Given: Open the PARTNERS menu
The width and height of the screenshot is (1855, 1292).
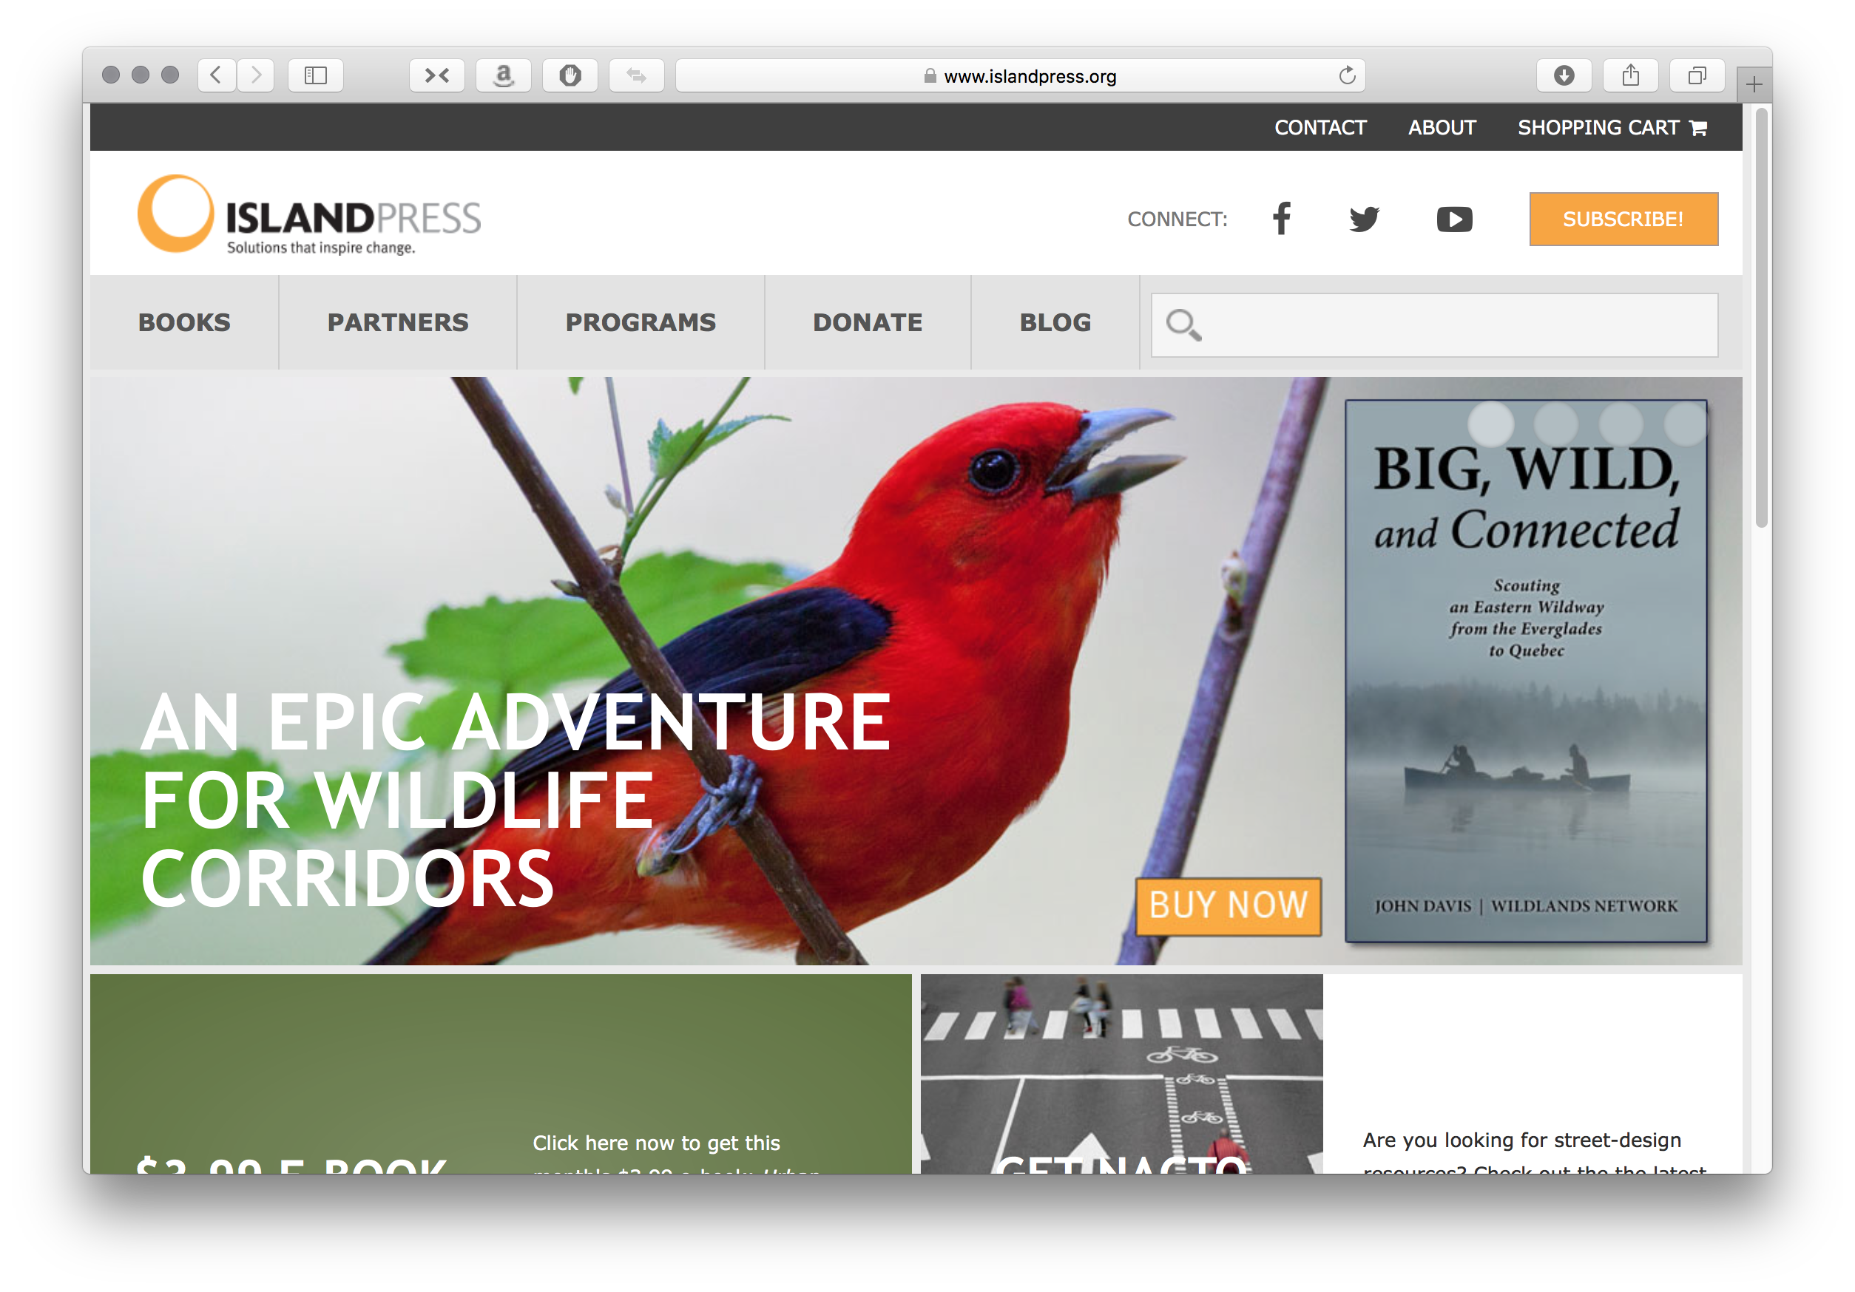Looking at the screenshot, I should [397, 322].
